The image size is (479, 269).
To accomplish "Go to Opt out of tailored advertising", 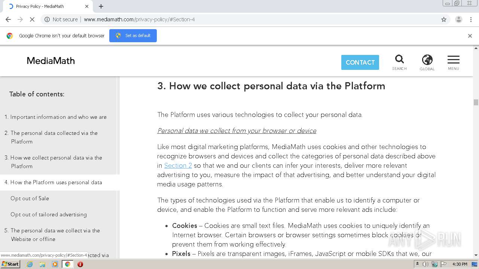I will pos(49,214).
